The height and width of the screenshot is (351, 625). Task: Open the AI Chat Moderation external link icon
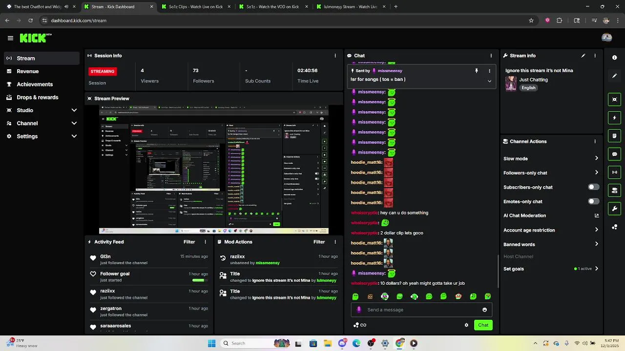(x=596, y=215)
